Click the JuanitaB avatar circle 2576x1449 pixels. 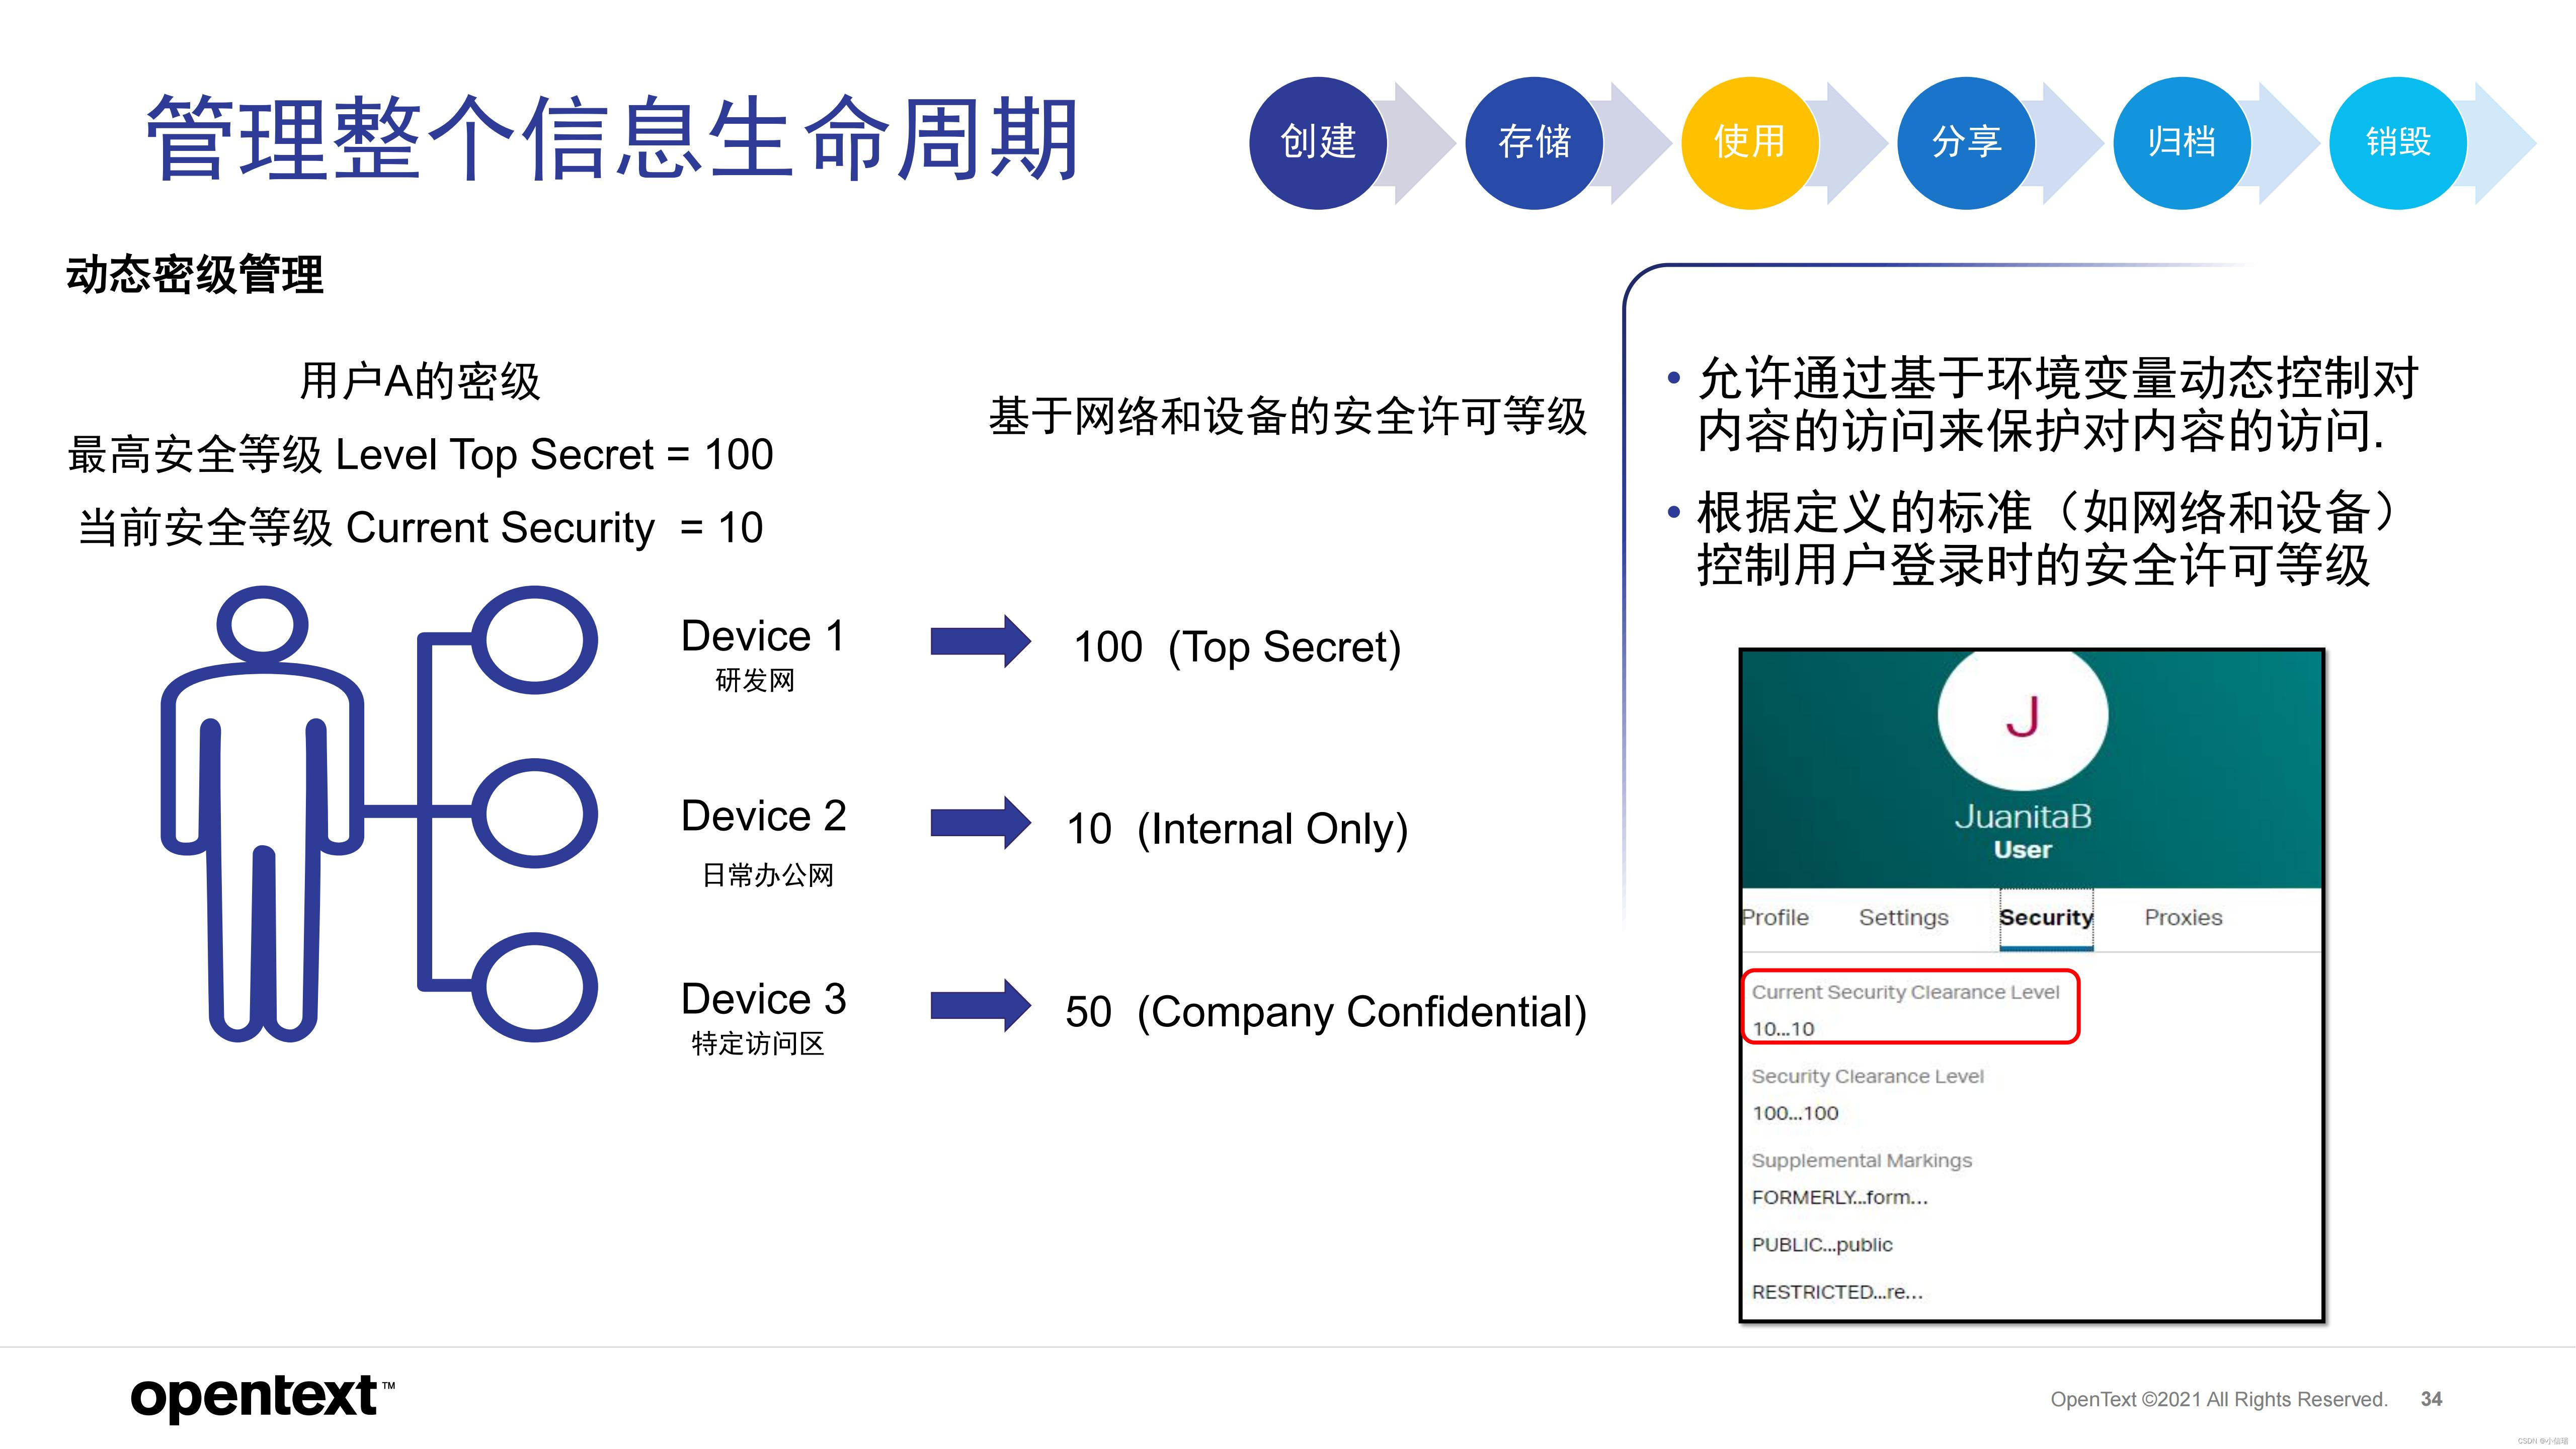(2022, 716)
